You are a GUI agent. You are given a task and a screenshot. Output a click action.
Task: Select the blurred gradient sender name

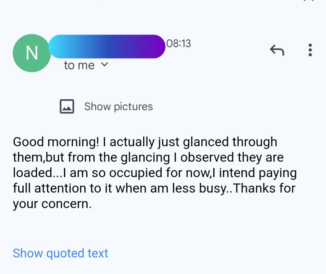click(107, 47)
